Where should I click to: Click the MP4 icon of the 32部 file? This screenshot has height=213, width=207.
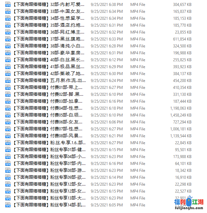click(8, 5)
